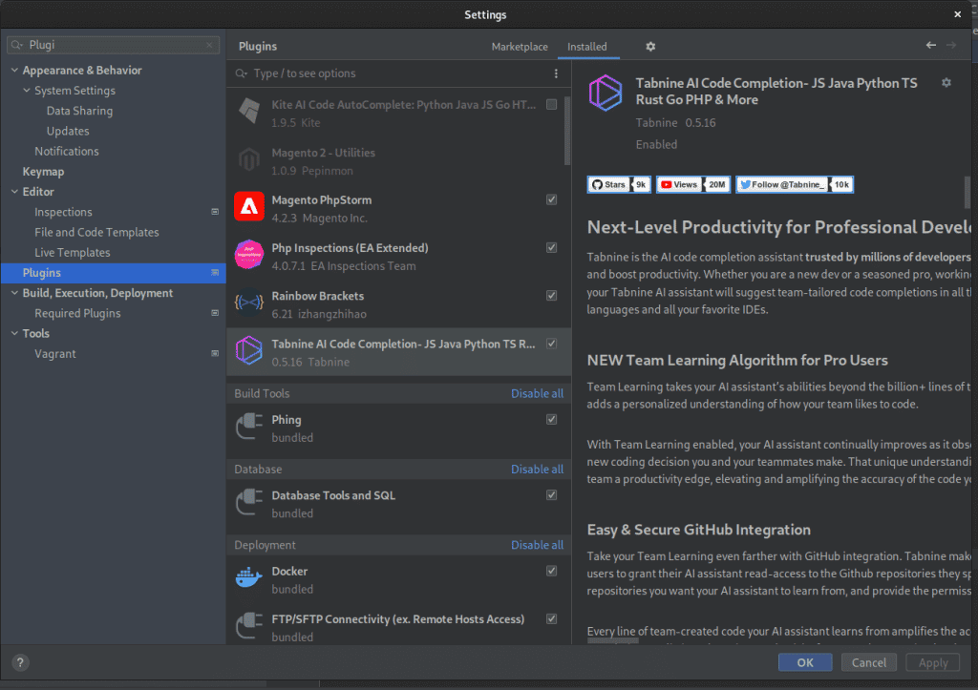Open the Live Templates settings
The image size is (978, 690).
coord(72,253)
